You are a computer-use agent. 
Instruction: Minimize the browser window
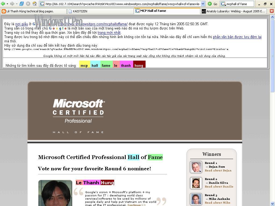[259, 4]
